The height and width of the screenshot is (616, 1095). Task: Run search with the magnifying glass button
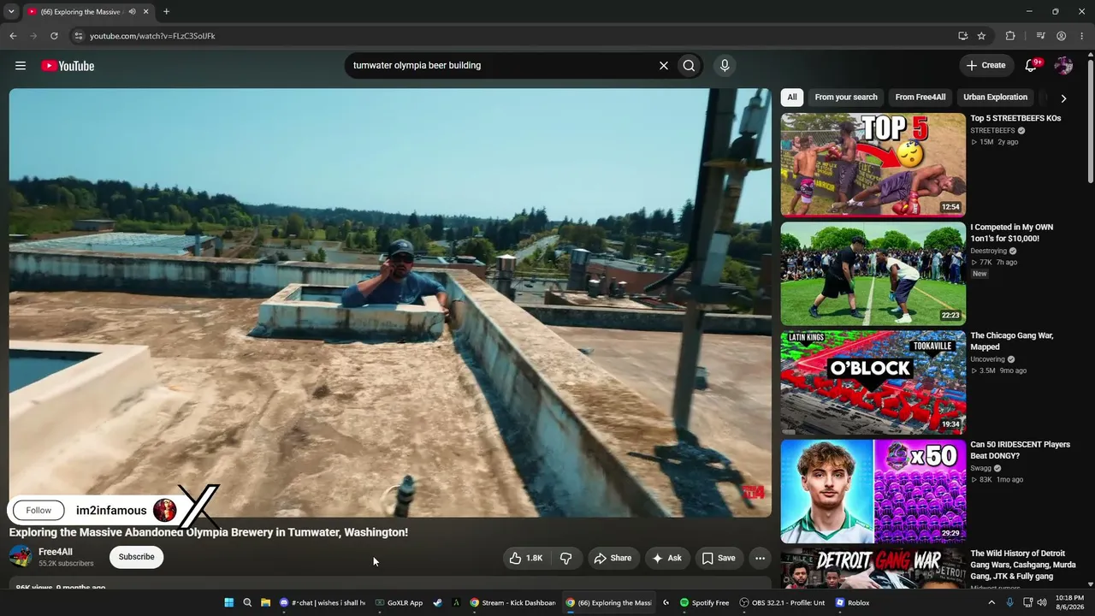(x=689, y=66)
